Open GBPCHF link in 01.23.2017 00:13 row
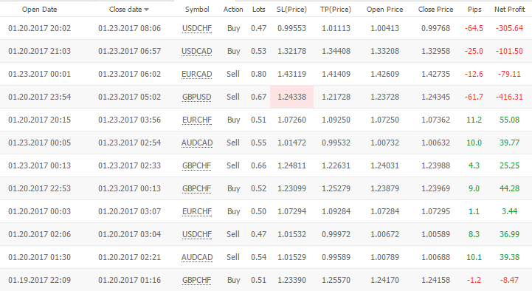 coord(197,165)
